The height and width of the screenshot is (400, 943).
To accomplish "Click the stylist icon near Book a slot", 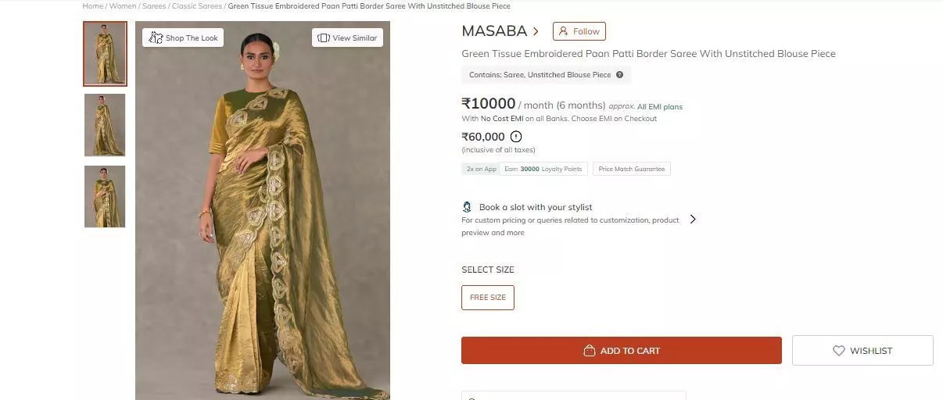I will point(468,207).
